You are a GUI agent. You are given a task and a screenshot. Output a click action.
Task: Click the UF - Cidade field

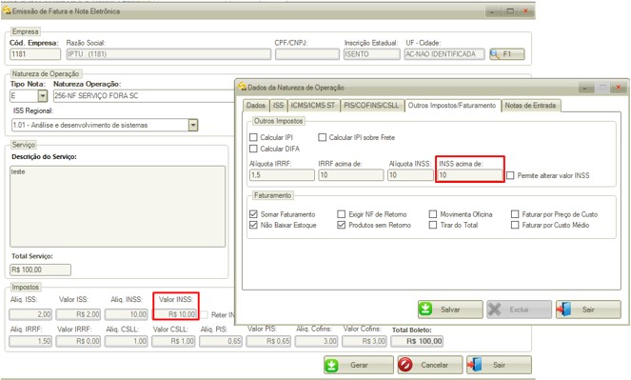pos(444,54)
